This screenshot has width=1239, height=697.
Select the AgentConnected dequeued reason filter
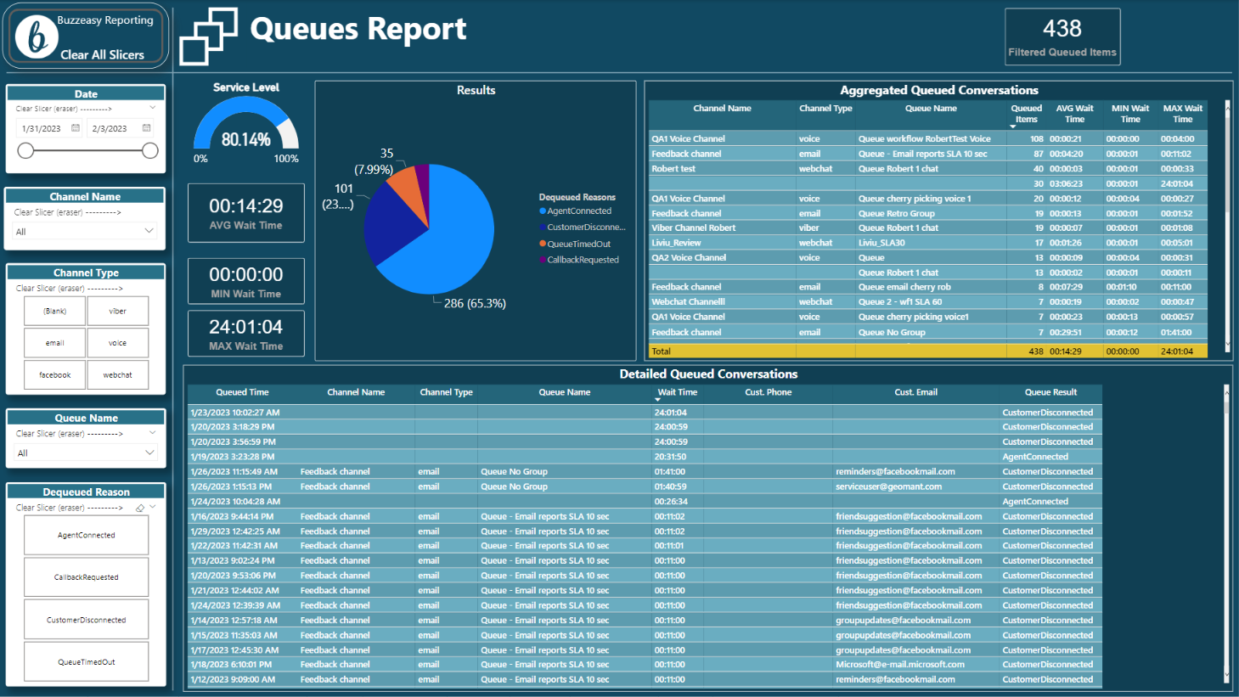click(86, 535)
